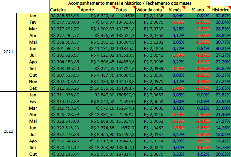
Task: Select the Cotas column header
Action: point(125,10)
